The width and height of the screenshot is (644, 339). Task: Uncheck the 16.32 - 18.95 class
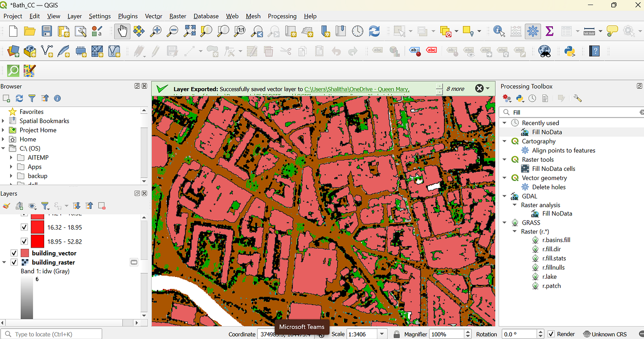[x=24, y=227]
